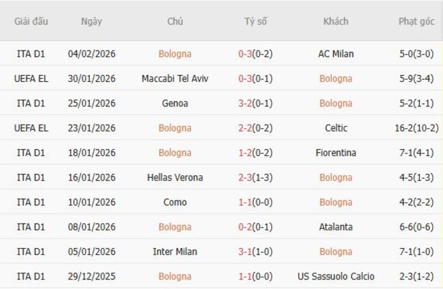This screenshot has height=289, width=443.
Task: Select the US Sassuolo Calcio team name
Action: [335, 277]
